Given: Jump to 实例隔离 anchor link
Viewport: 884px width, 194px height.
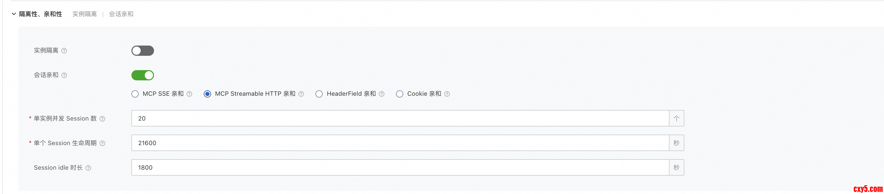Looking at the screenshot, I should 84,14.
